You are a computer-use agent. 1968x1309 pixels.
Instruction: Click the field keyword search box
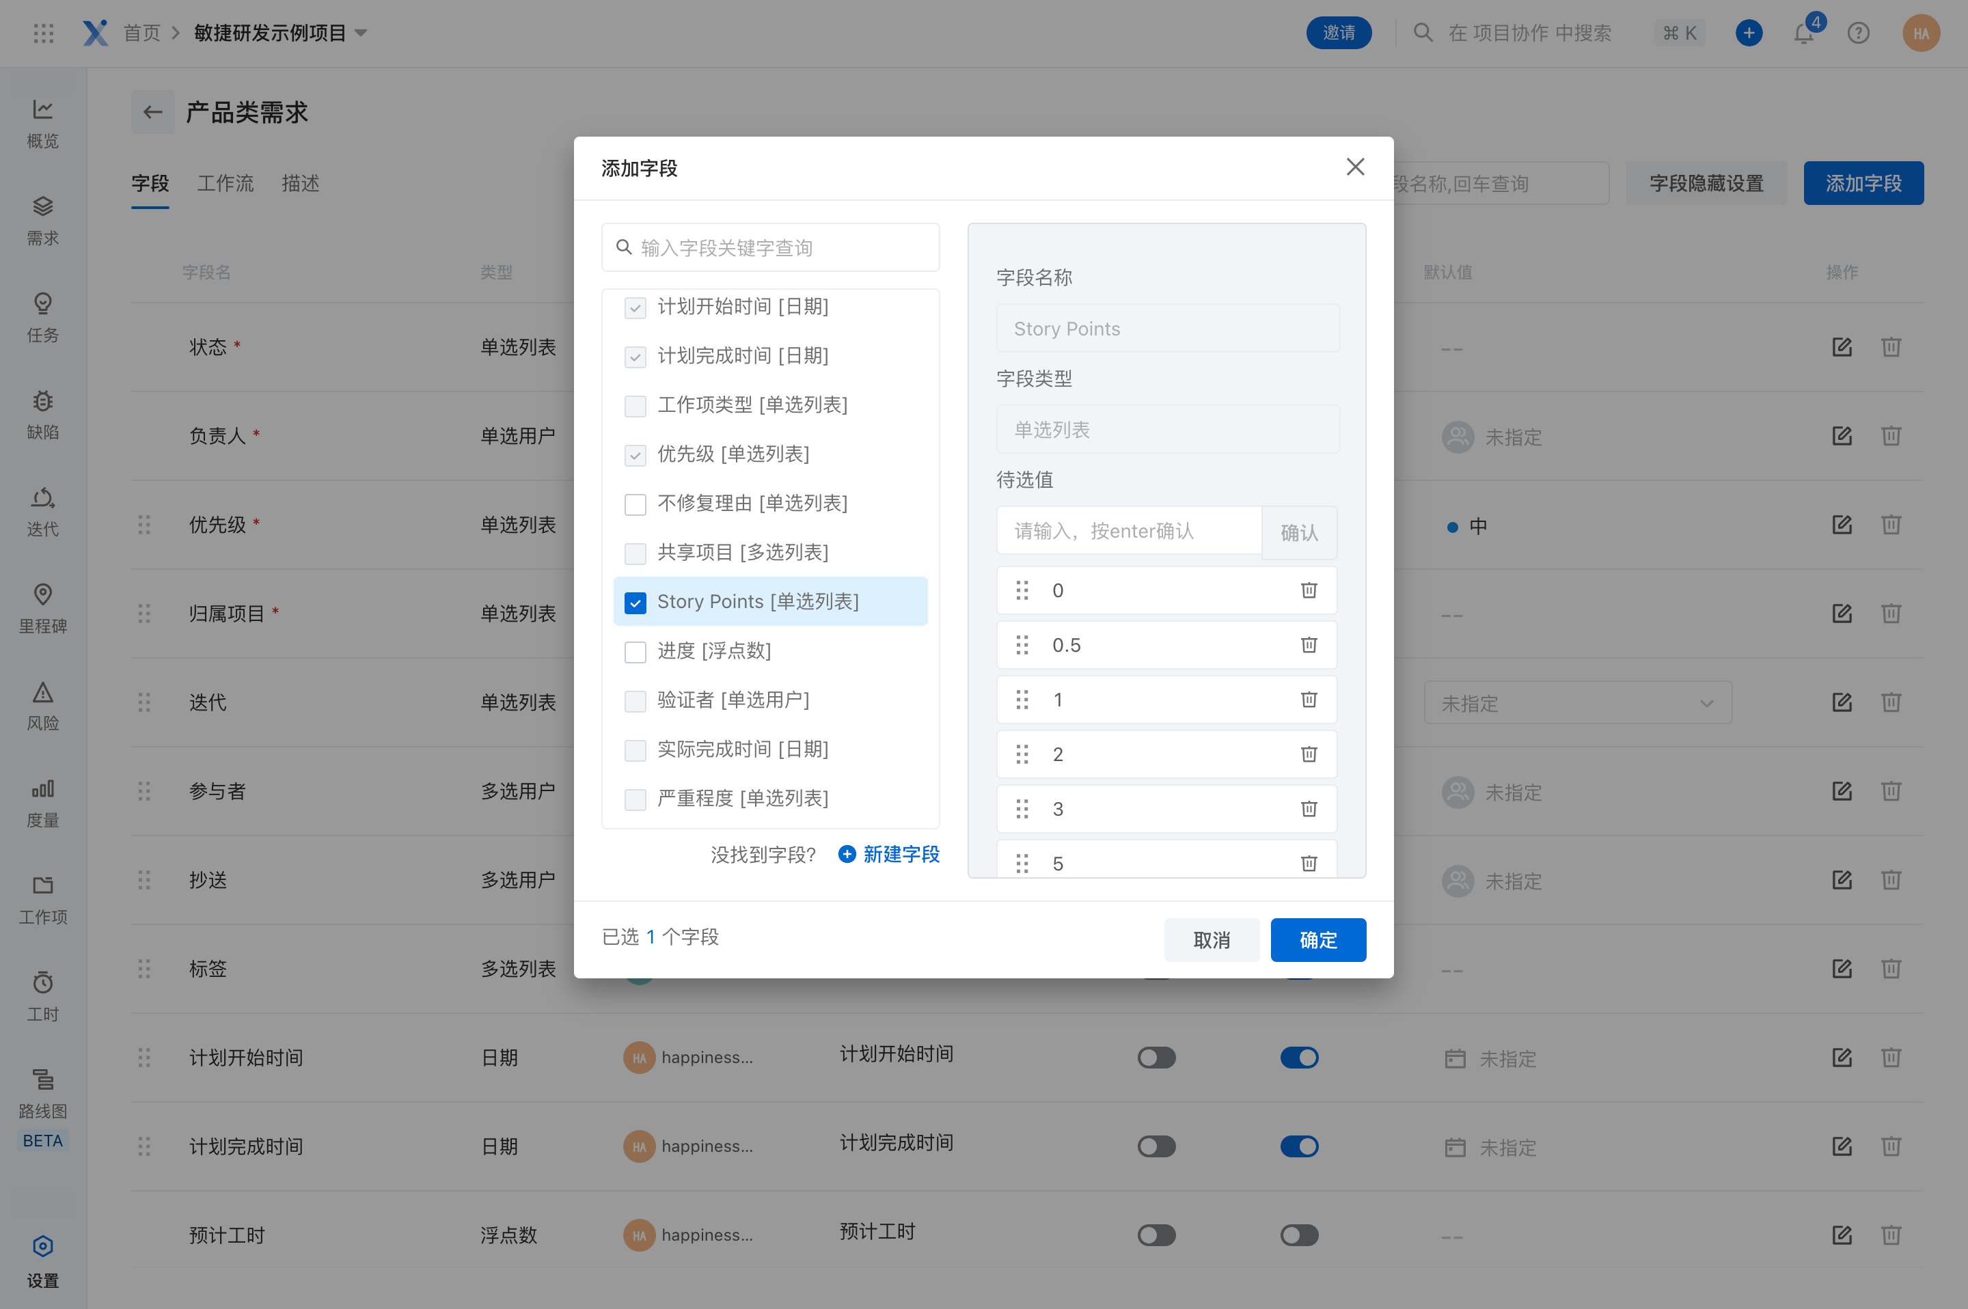[x=771, y=248]
